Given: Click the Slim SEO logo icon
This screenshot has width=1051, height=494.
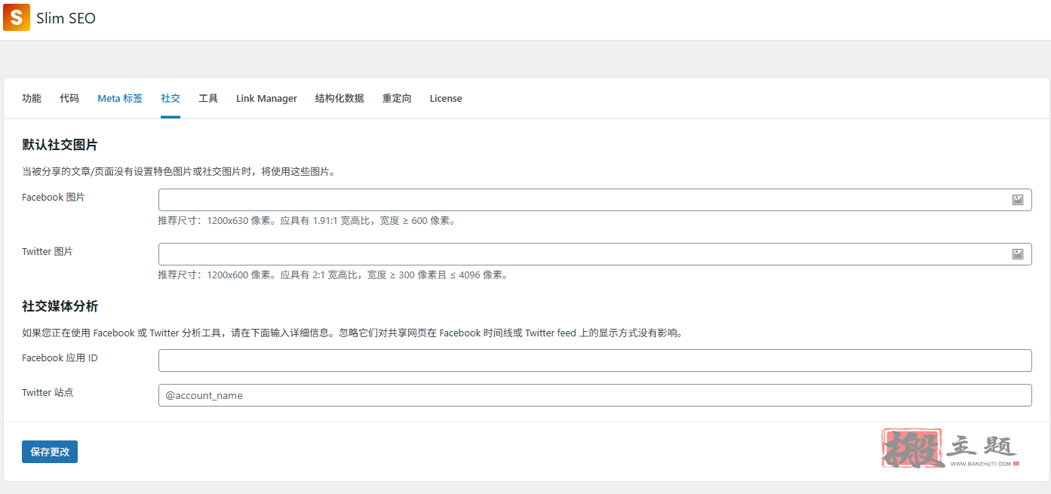Looking at the screenshot, I should click(x=17, y=17).
